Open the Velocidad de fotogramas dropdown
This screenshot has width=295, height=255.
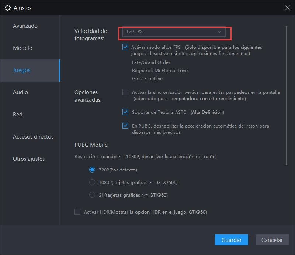click(173, 32)
